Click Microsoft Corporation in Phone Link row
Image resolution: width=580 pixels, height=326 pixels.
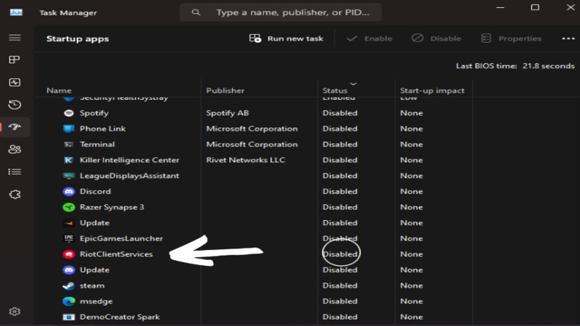(252, 129)
